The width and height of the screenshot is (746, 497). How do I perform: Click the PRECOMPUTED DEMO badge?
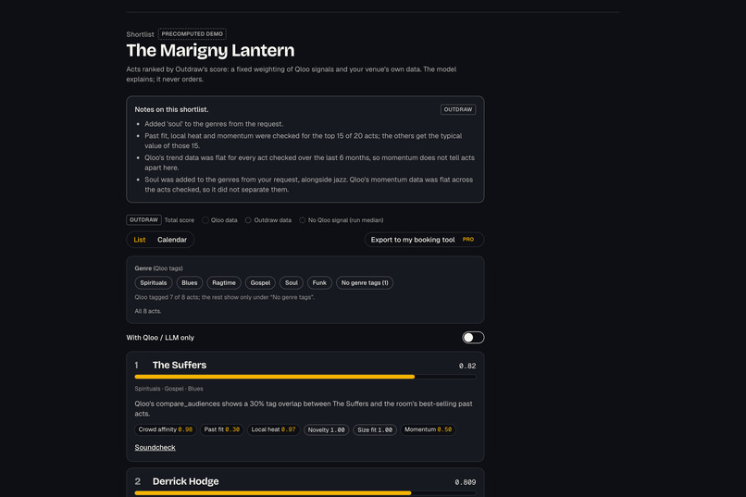(193, 33)
